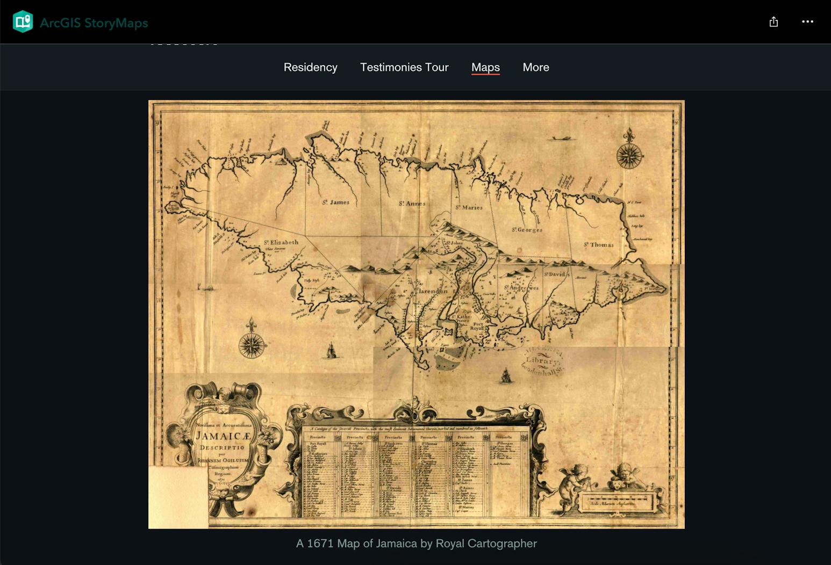Screen dimensions: 831x565
Task: Click the Library Leadenhall stamp on map
Action: click(542, 361)
